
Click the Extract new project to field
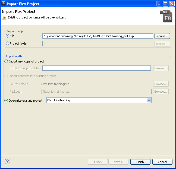point(96,68)
